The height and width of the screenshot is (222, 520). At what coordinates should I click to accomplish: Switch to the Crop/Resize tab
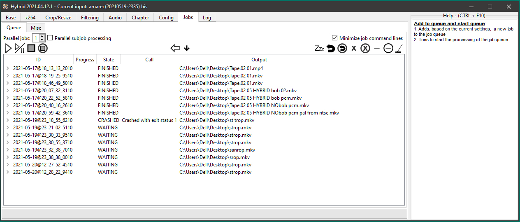(x=58, y=17)
